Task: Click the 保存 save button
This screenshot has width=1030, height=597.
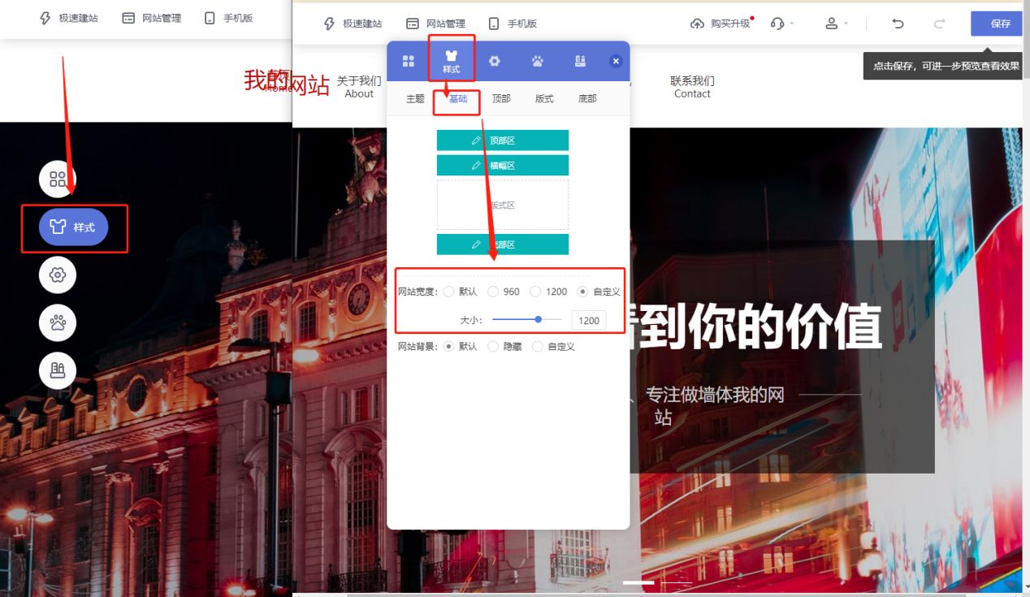Action: [x=996, y=24]
